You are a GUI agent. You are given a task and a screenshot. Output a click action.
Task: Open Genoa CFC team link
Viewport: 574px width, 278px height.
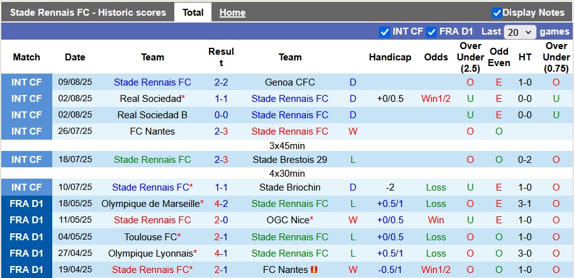click(290, 82)
